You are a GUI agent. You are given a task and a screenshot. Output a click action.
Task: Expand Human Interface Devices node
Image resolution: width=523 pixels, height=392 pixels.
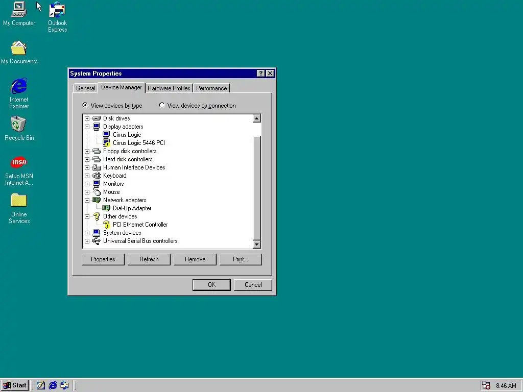[x=87, y=167]
